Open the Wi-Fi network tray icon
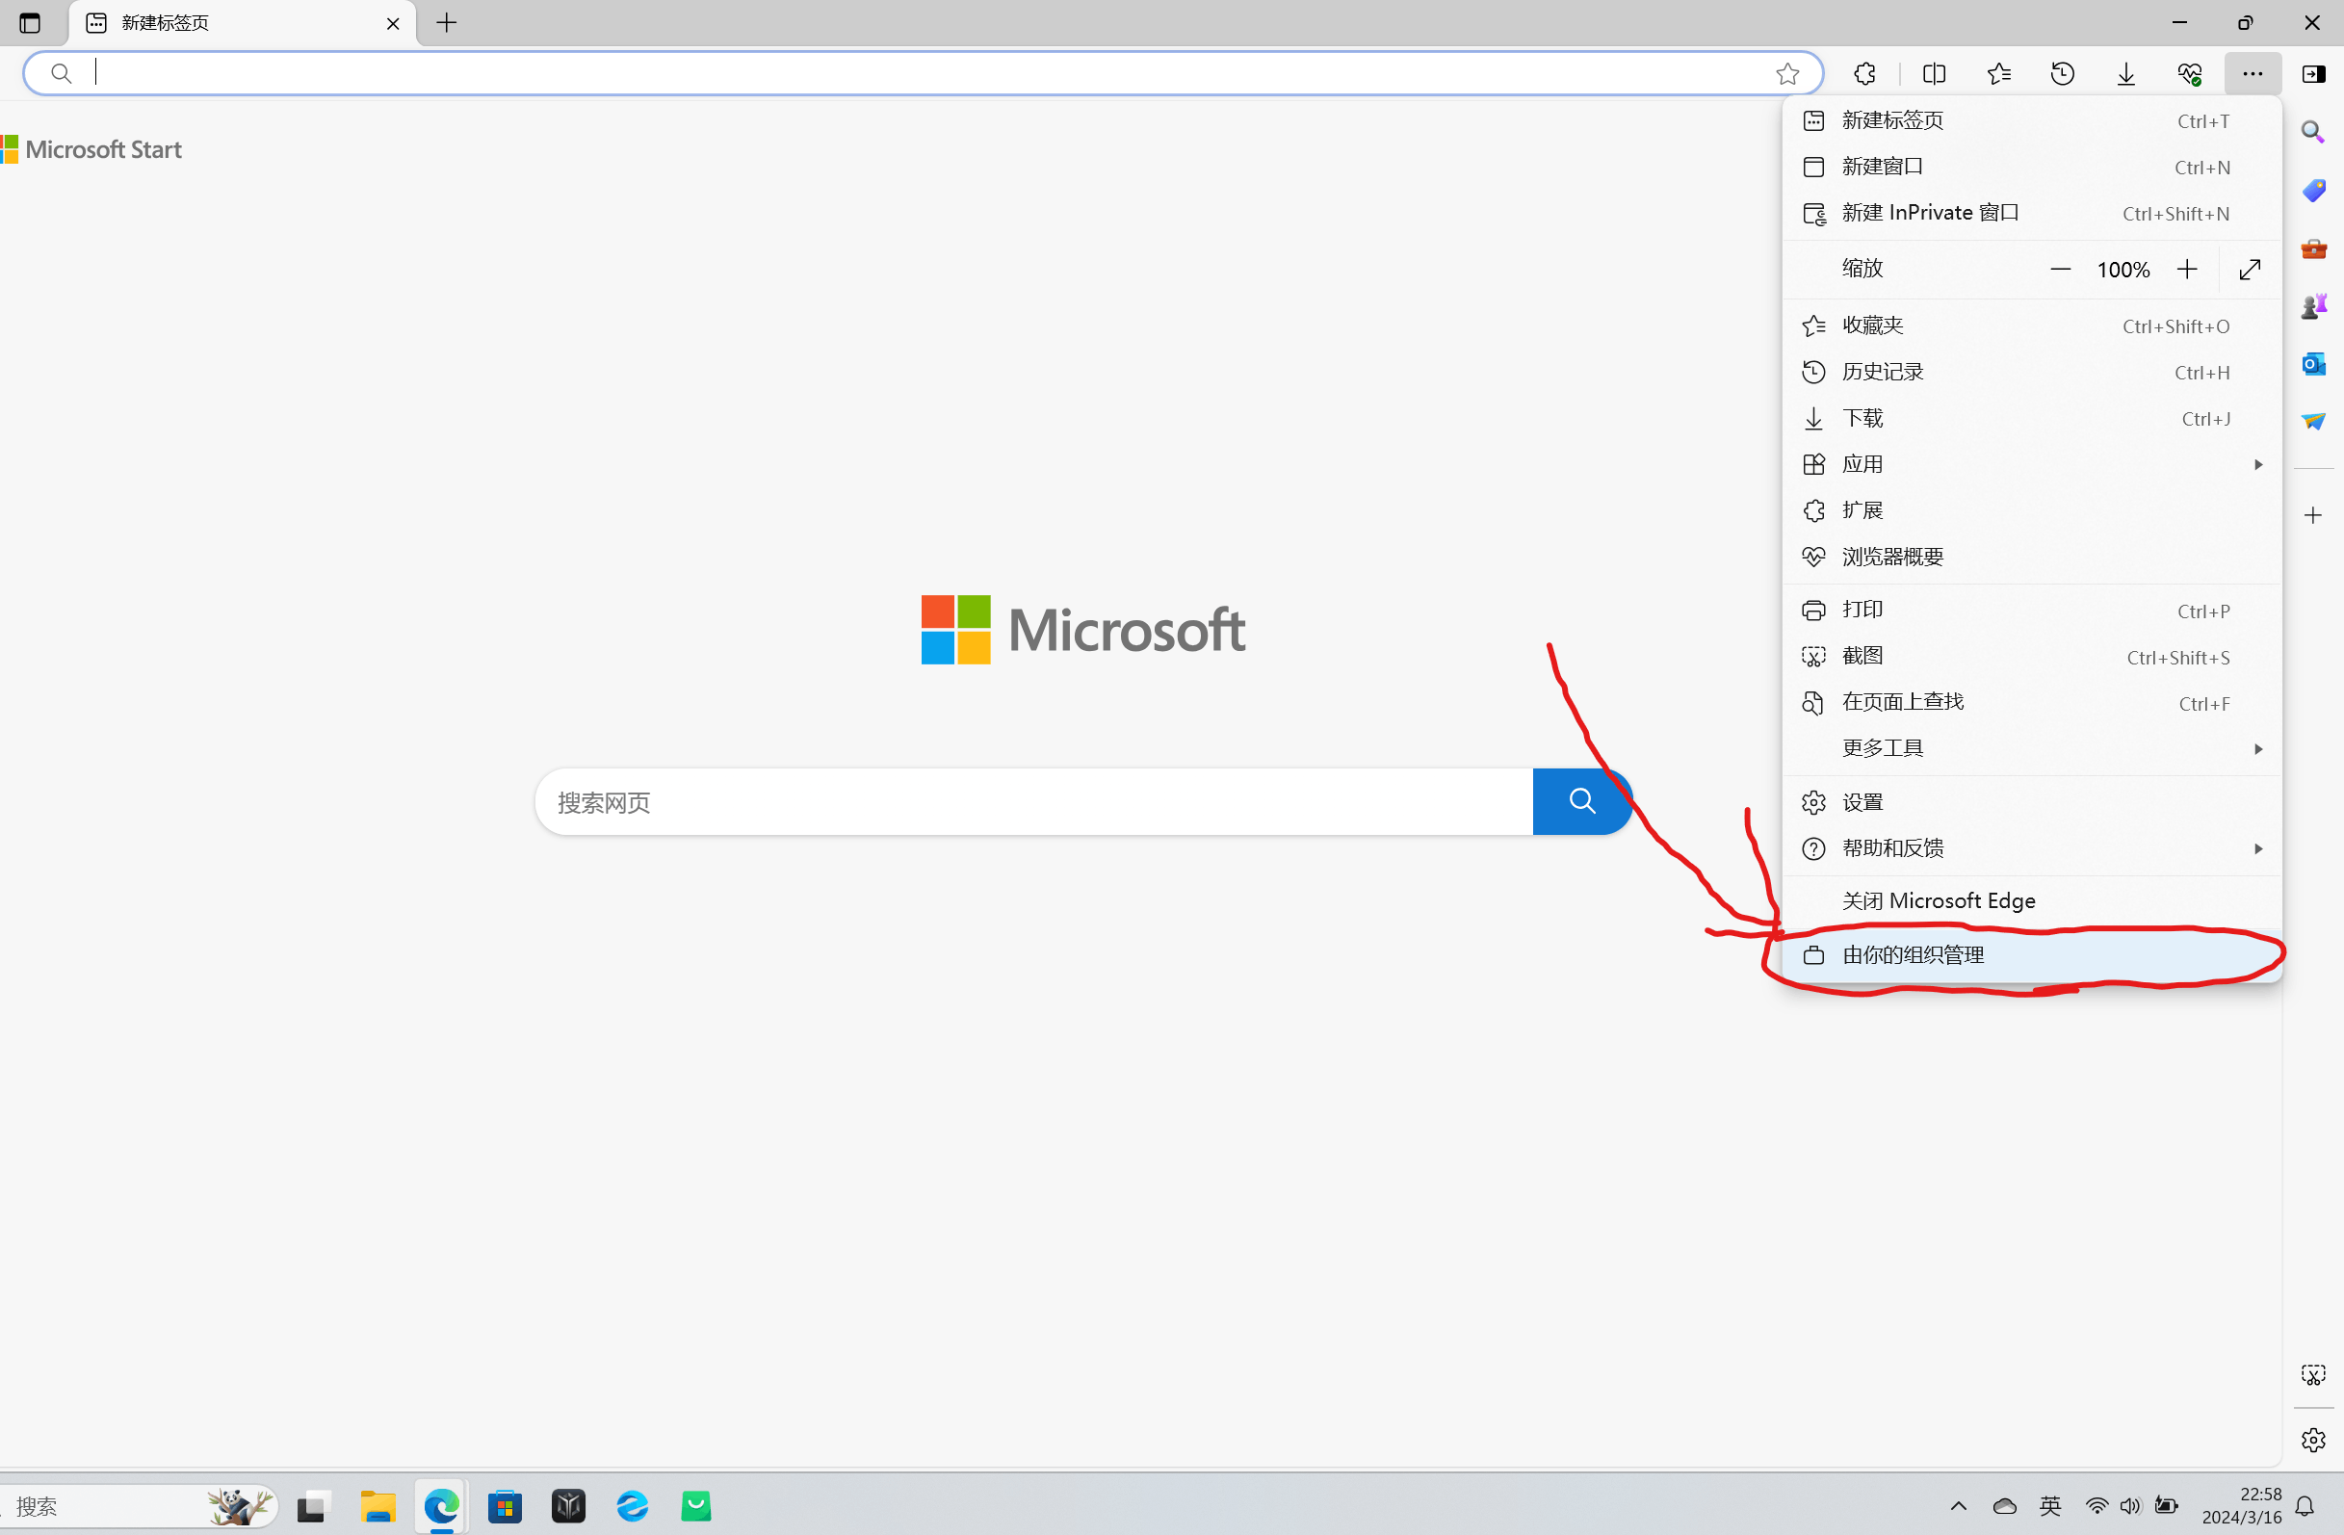This screenshot has width=2344, height=1535. [x=2097, y=1505]
